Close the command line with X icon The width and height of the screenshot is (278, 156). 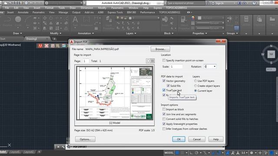pyautogui.click(x=58, y=147)
